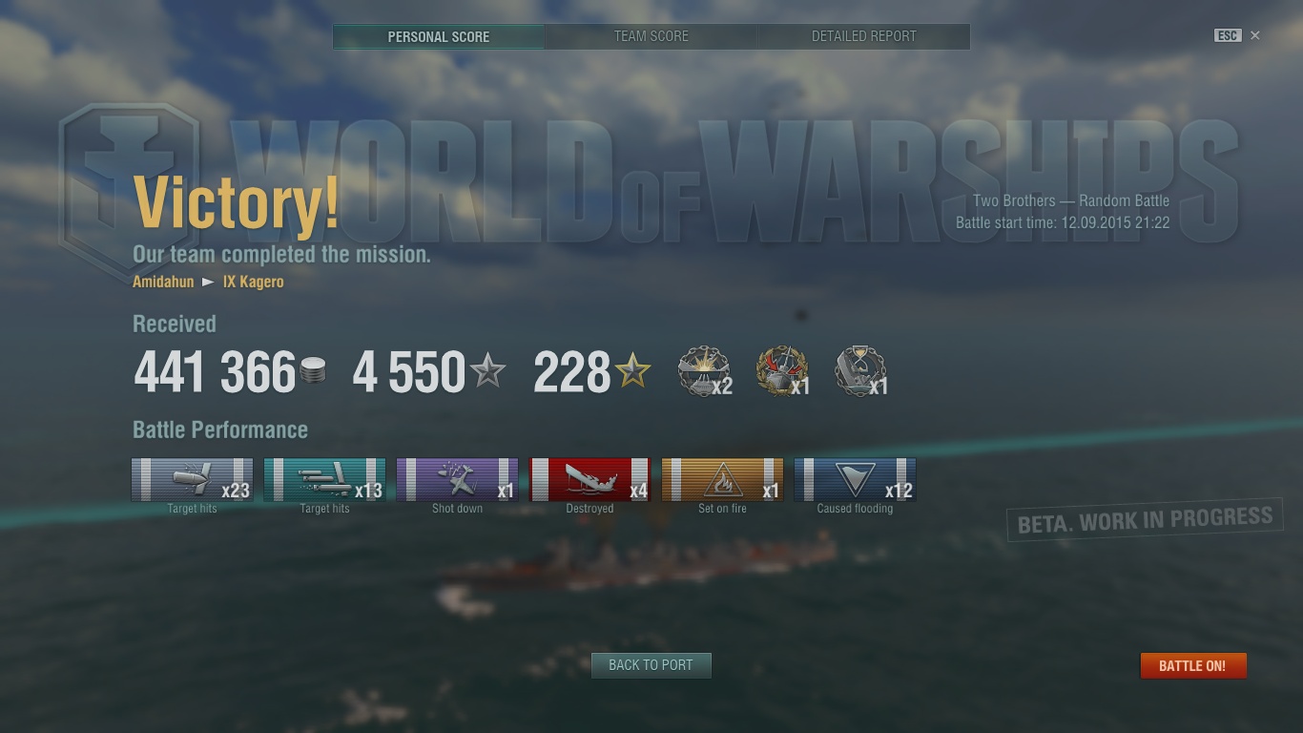Image resolution: width=1303 pixels, height=733 pixels.
Task: Select the Personal Score tab
Action: (x=439, y=36)
